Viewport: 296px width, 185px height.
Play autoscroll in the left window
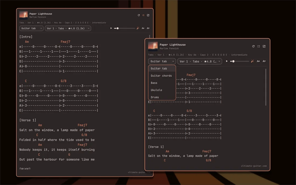tap(111, 28)
